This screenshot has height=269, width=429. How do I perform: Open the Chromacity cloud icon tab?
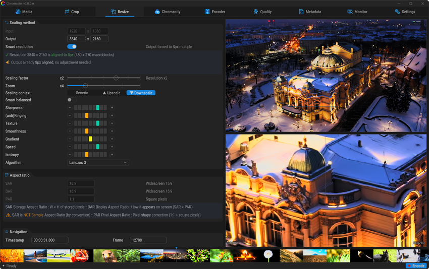[x=157, y=12]
